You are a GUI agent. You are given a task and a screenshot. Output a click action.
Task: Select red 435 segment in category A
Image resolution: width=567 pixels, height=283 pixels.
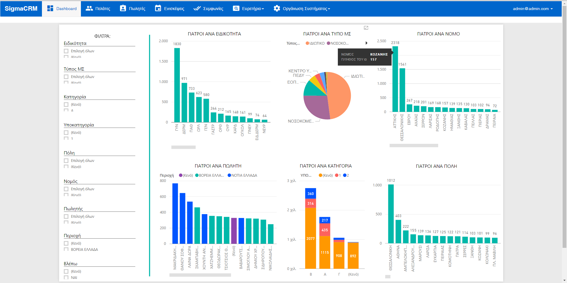coord(325,230)
